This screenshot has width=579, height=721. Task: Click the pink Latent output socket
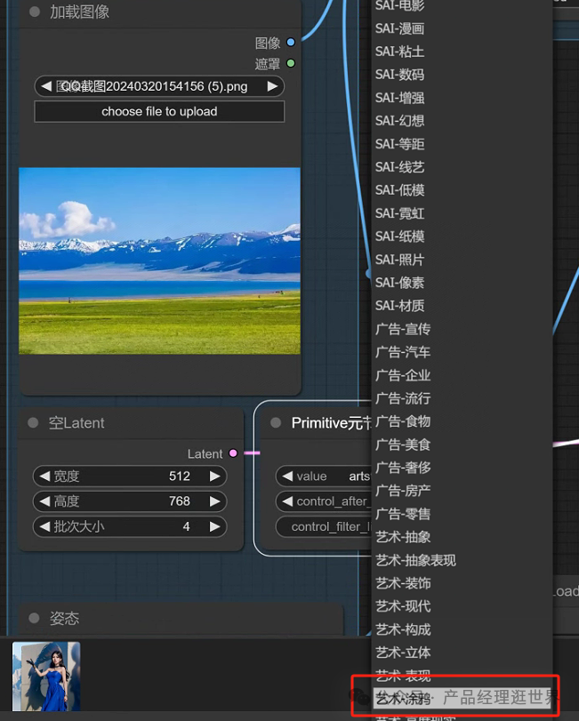(233, 453)
